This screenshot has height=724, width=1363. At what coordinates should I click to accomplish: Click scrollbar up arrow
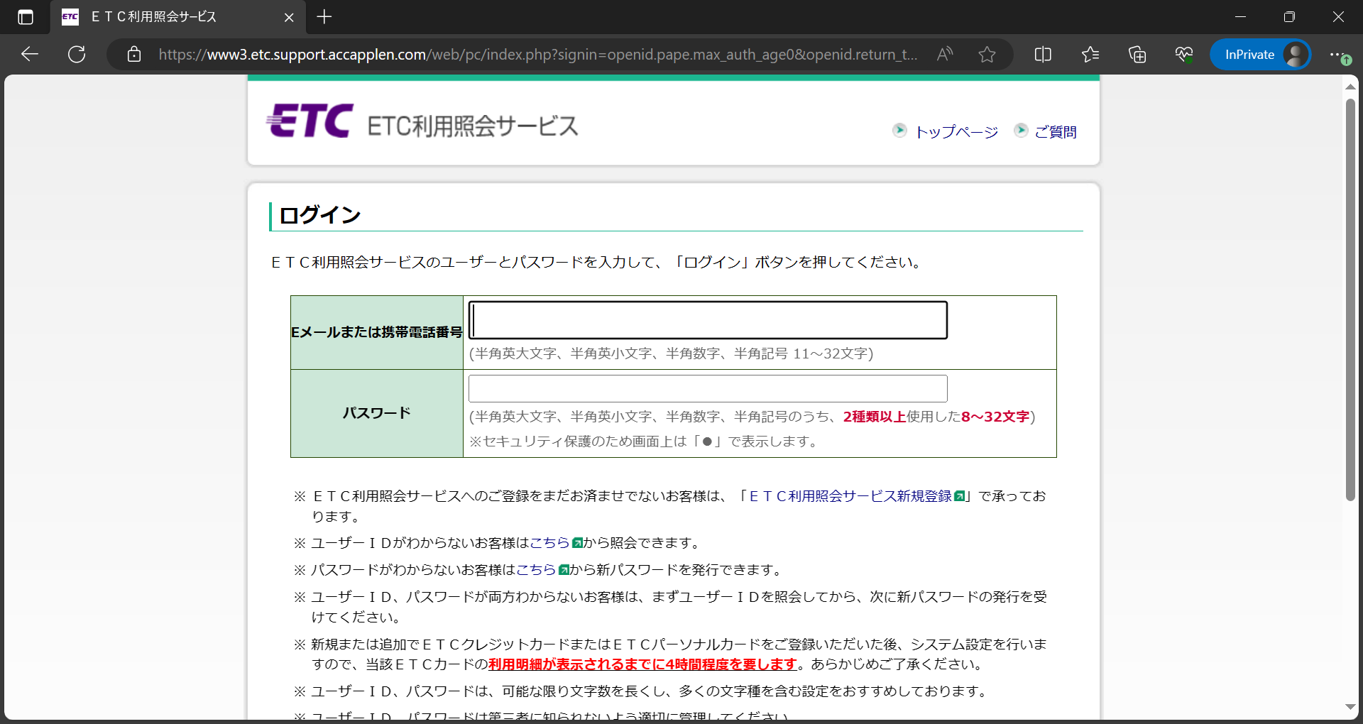(x=1350, y=87)
